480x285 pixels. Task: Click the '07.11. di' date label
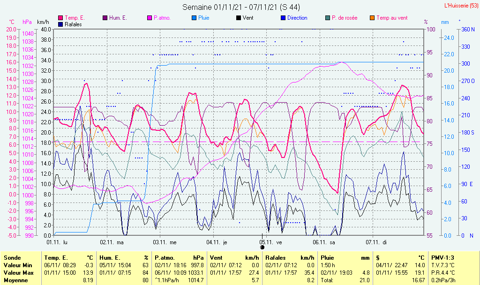point(376,242)
